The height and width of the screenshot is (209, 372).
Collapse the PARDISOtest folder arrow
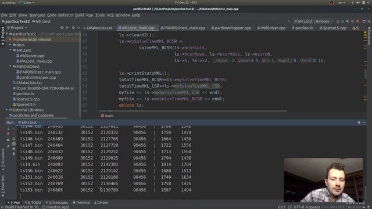tap(10, 67)
